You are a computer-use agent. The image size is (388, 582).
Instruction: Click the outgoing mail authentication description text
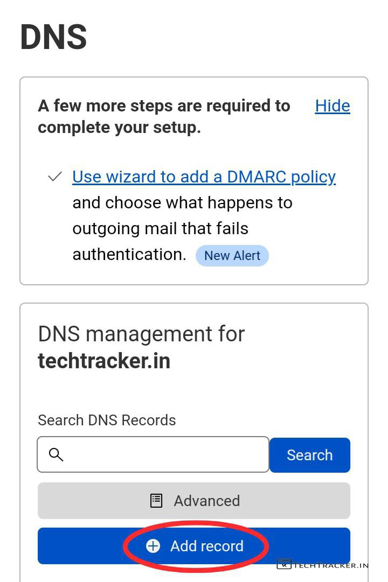(182, 228)
